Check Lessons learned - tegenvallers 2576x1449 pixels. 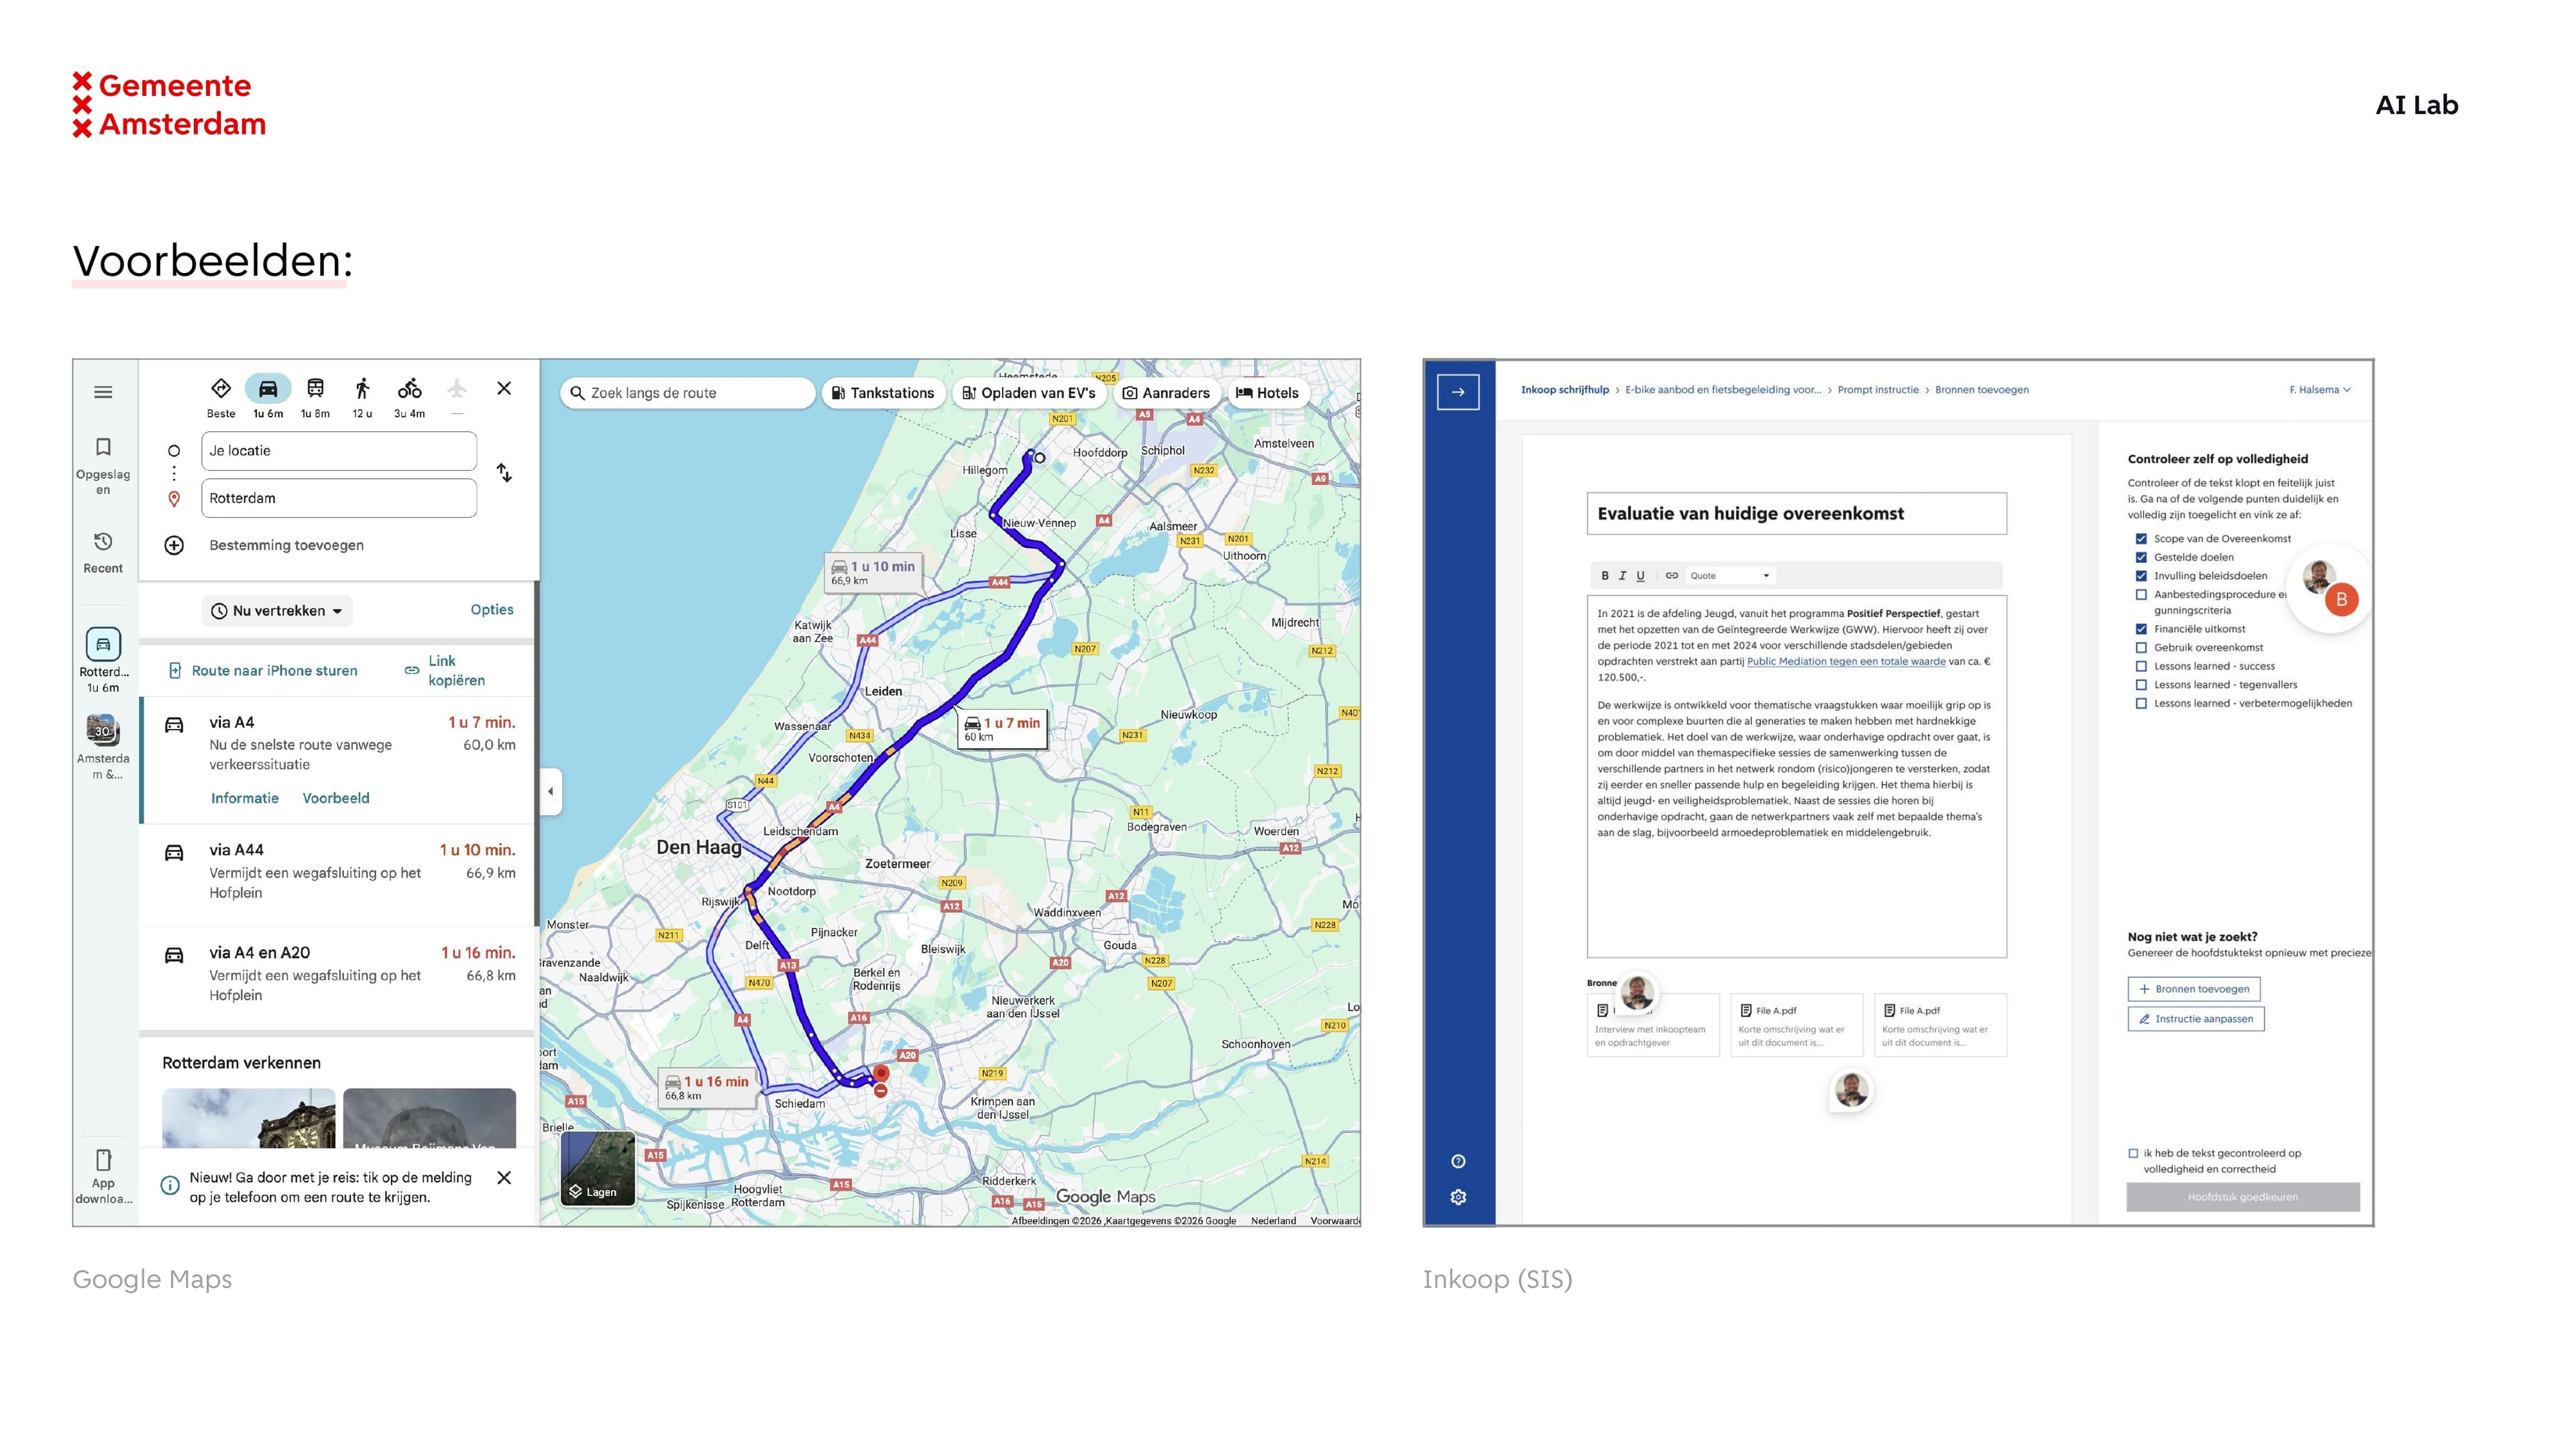tap(2141, 685)
